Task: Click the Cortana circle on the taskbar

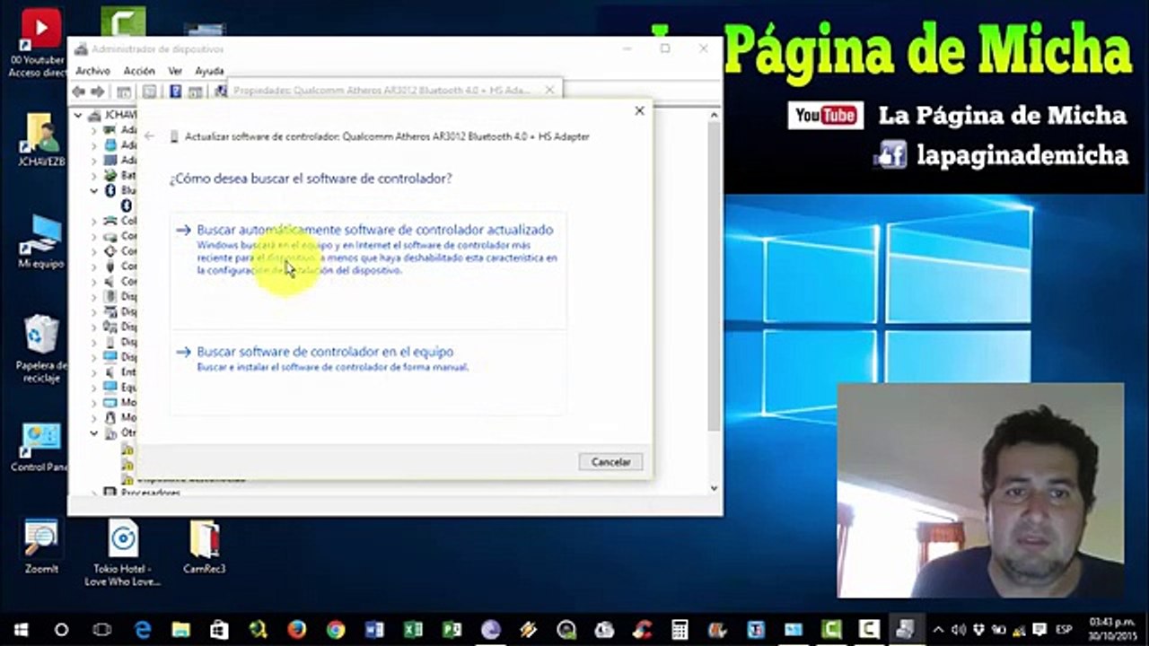Action: click(61, 630)
